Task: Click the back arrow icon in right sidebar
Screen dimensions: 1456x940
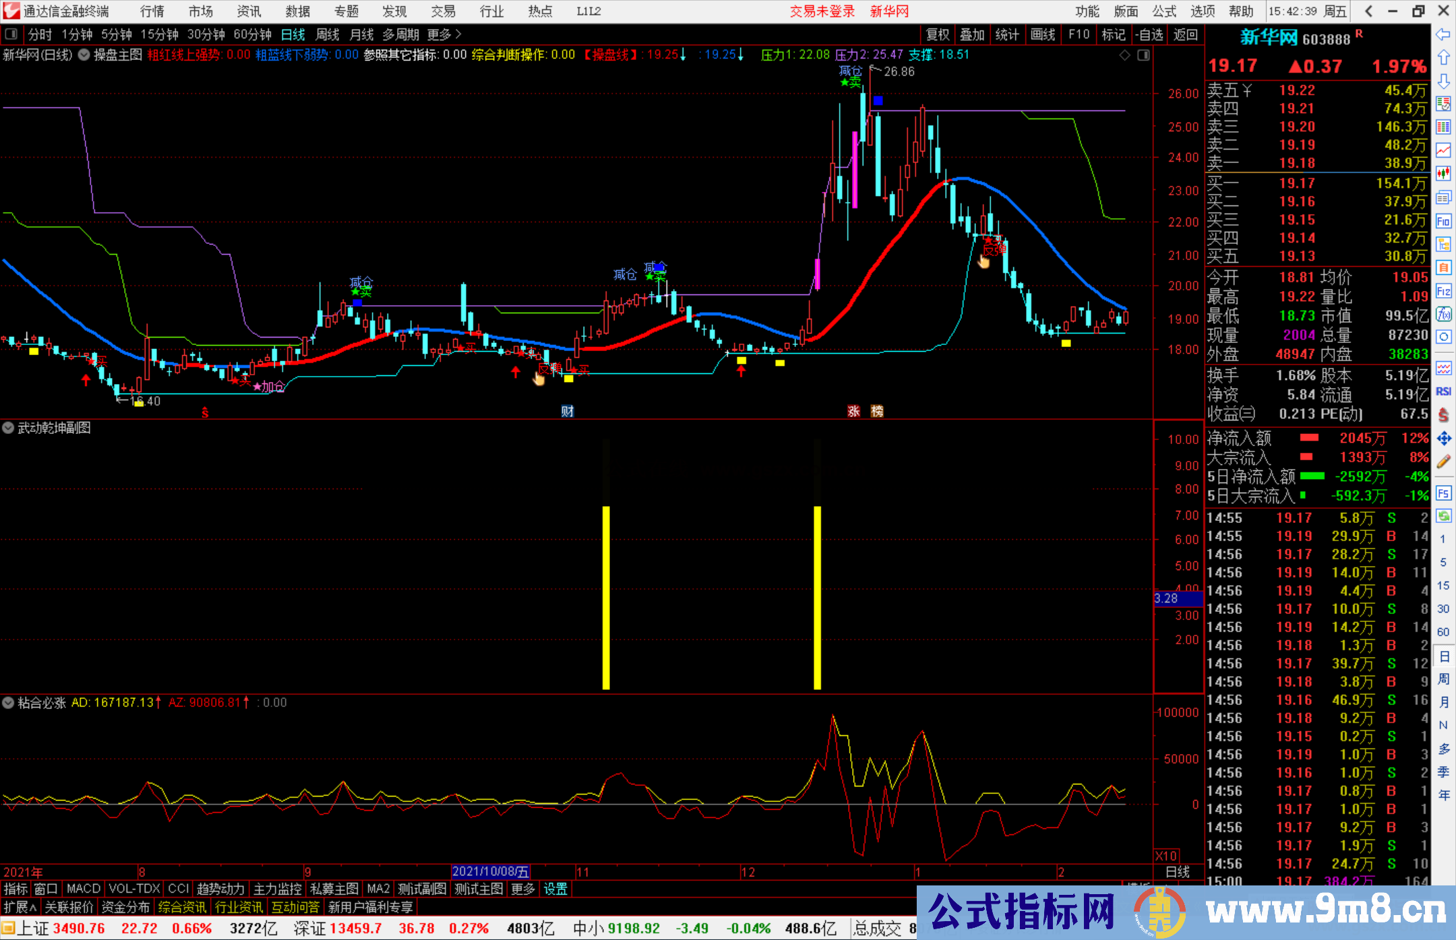Action: tap(1443, 34)
